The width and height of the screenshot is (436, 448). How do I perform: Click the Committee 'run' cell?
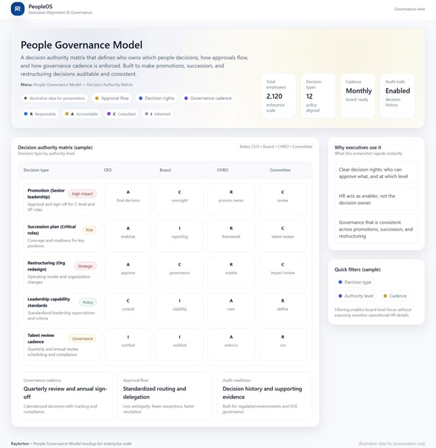283,345
